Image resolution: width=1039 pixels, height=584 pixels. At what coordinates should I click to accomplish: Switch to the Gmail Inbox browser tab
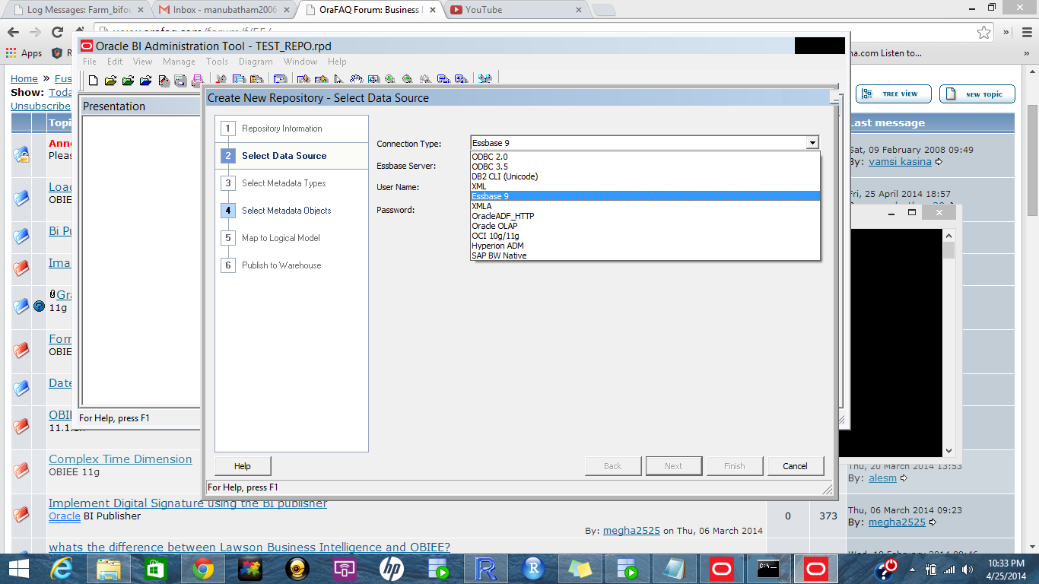pos(224,10)
